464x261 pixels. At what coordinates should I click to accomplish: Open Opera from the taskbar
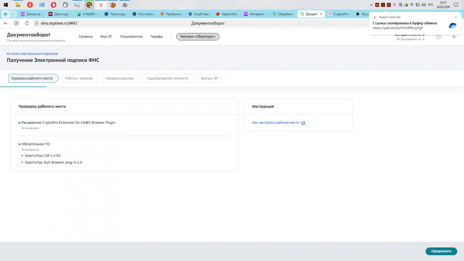(x=53, y=5)
